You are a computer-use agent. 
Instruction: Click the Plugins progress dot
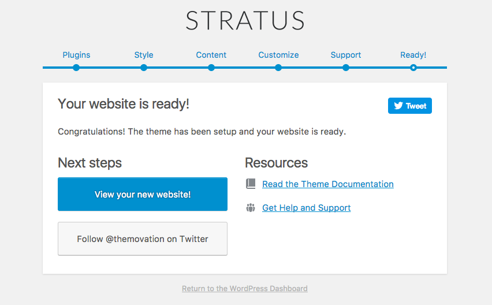point(76,68)
